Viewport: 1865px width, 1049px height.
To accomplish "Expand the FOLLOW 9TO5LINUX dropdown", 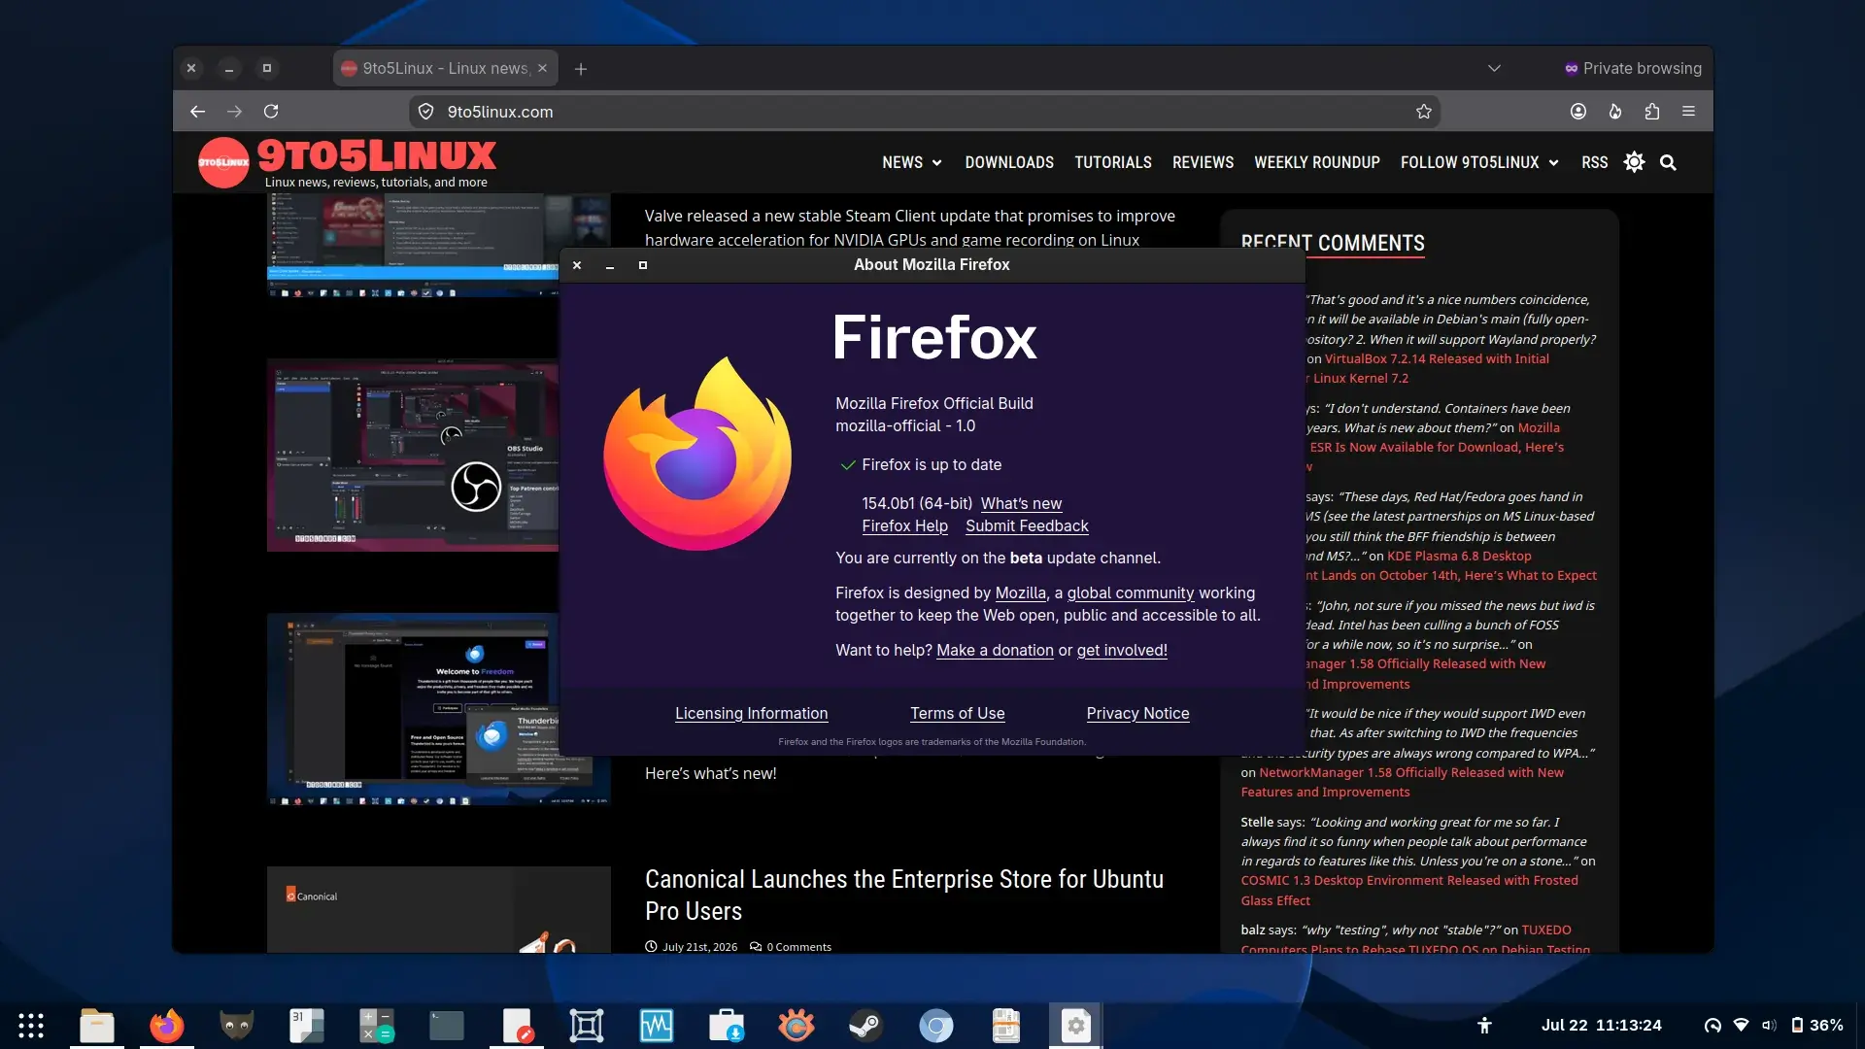I will pyautogui.click(x=1479, y=162).
